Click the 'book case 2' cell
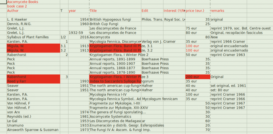 tap(33, 6)
